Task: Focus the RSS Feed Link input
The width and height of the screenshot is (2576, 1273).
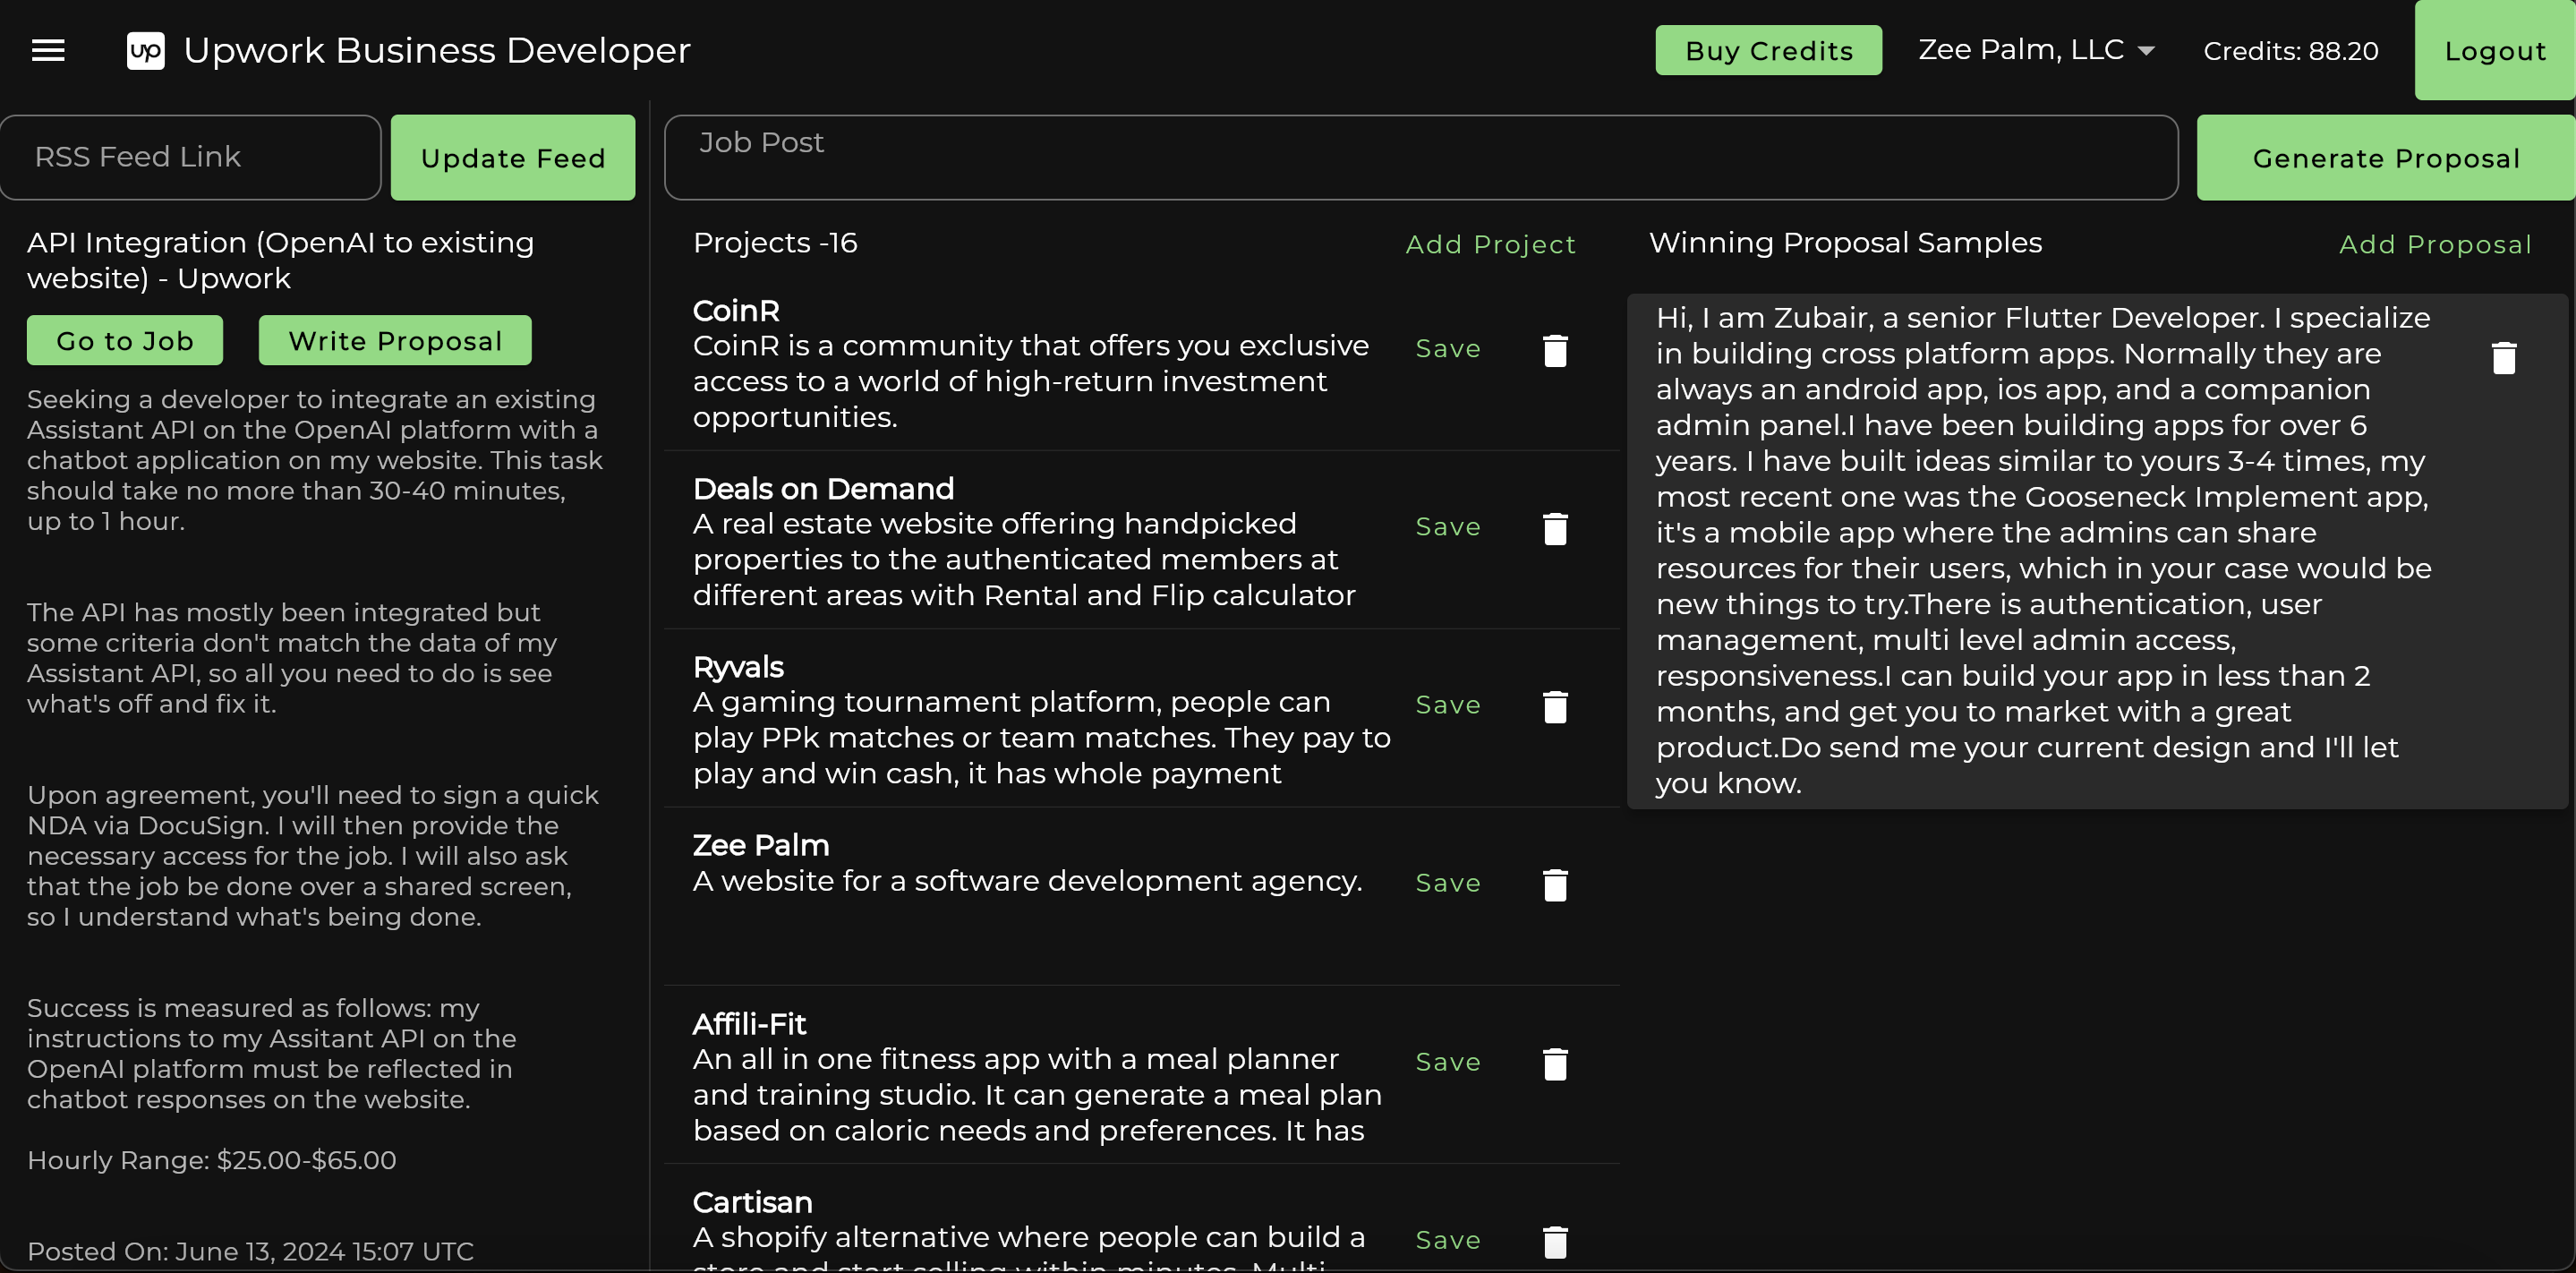Action: point(190,158)
